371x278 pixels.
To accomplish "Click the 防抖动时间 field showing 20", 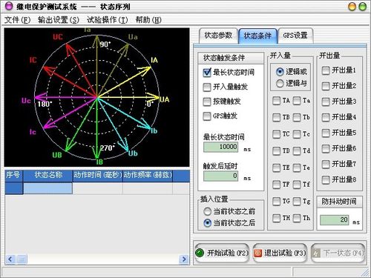I will 335,219.
